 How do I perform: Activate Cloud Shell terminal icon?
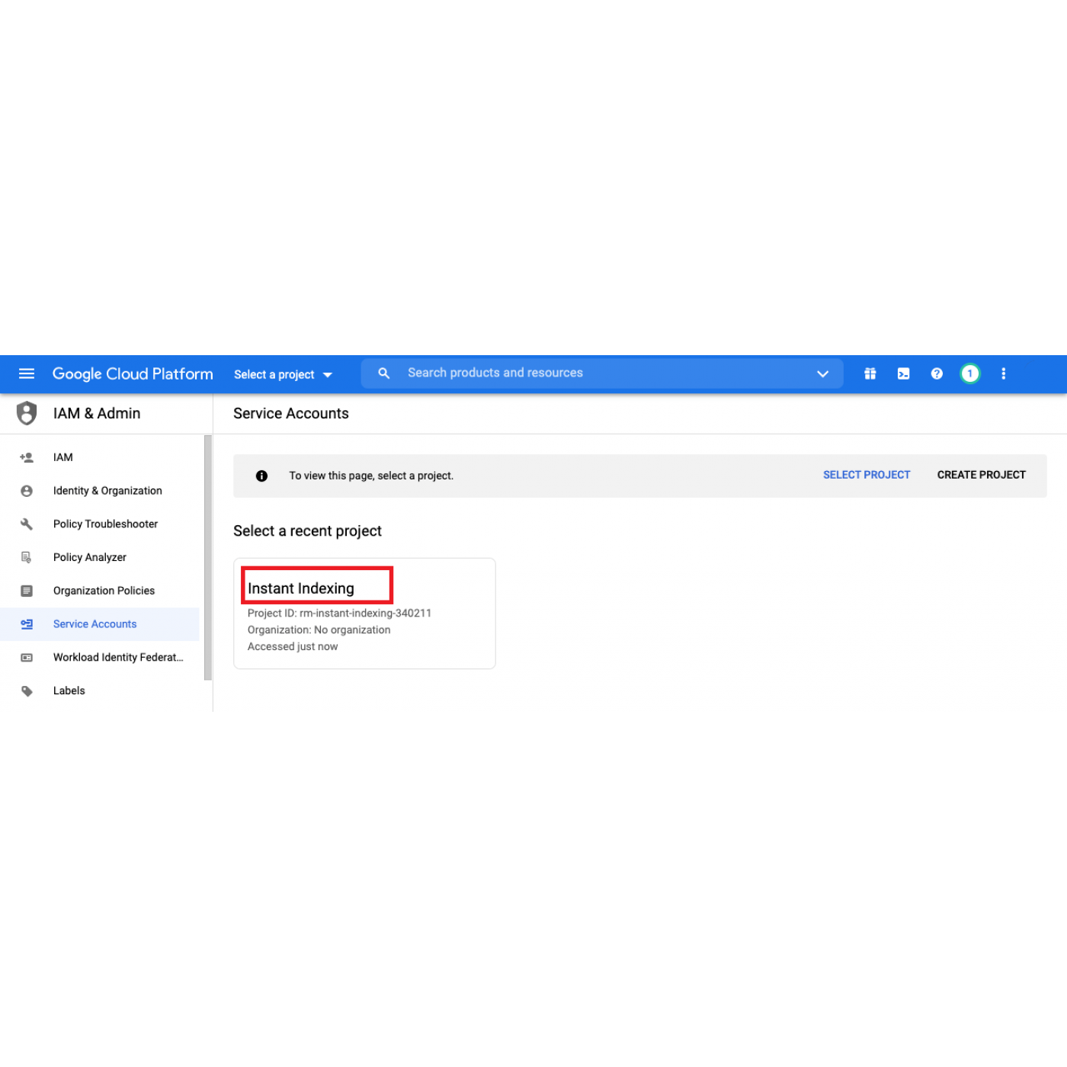tap(903, 373)
